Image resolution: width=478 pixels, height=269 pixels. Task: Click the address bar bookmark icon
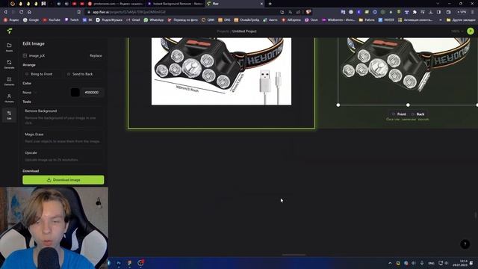(79, 12)
